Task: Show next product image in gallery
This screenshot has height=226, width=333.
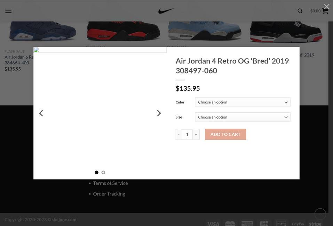Action: pyautogui.click(x=159, y=113)
